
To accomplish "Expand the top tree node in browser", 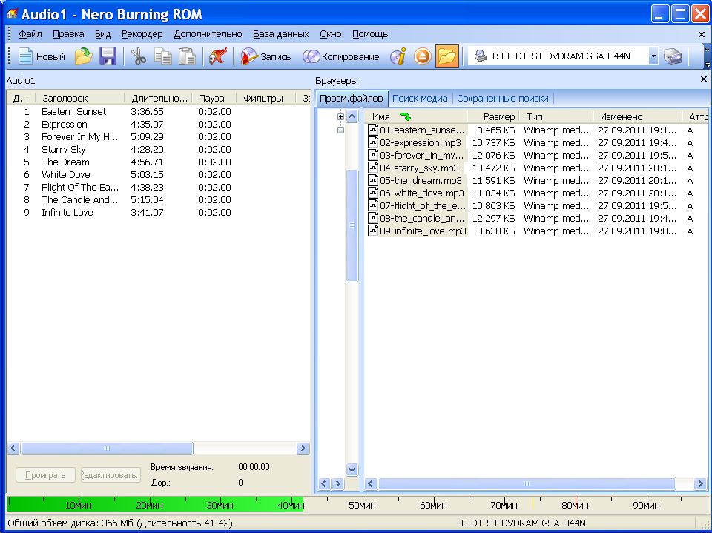I will click(340, 116).
